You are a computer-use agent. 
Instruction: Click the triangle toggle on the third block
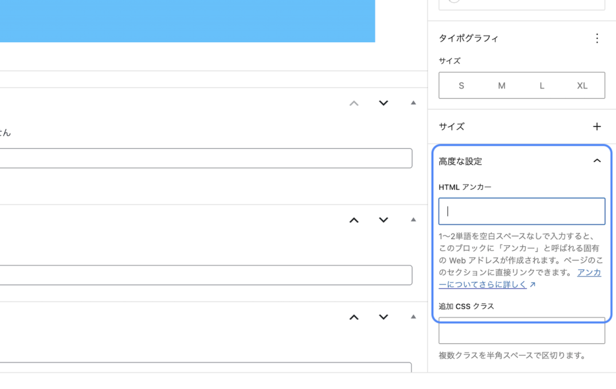pos(413,317)
